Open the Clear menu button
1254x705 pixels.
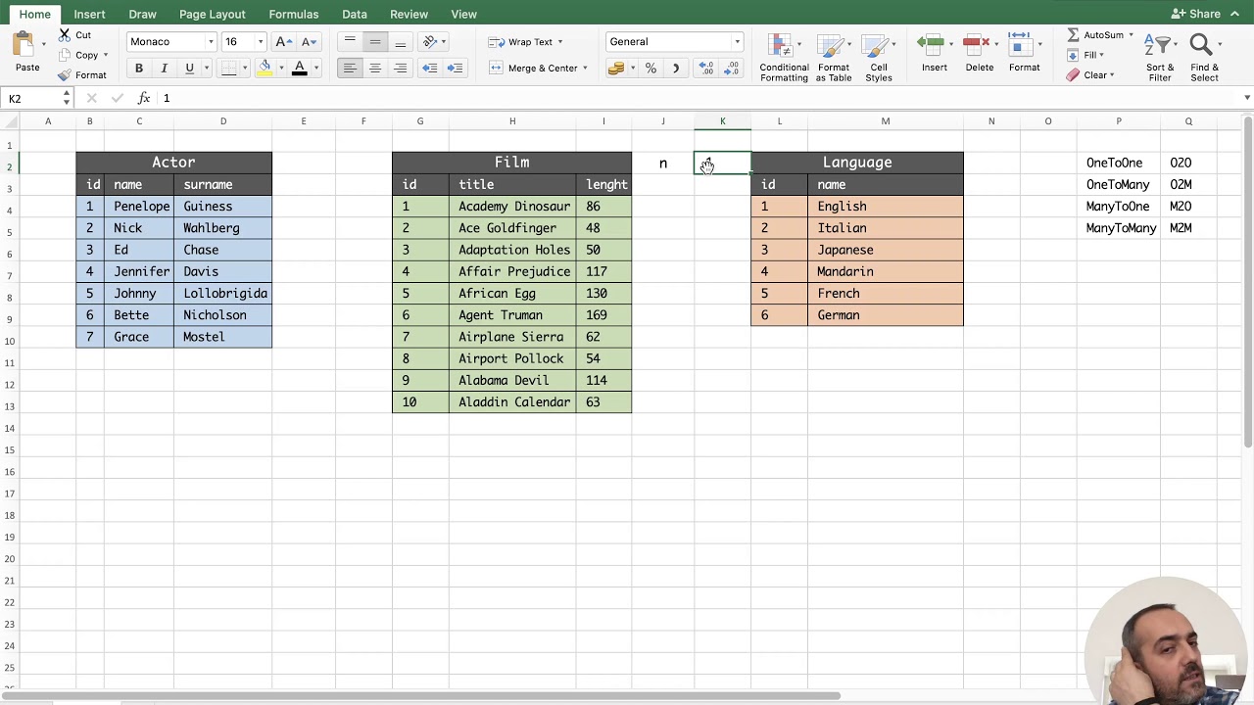pyautogui.click(x=1090, y=75)
